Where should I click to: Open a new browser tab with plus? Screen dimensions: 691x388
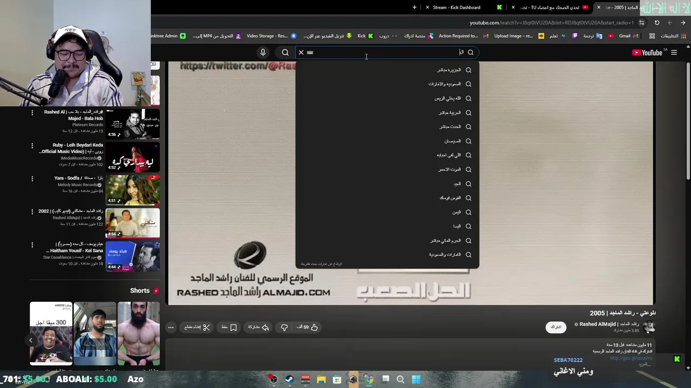pos(415,8)
